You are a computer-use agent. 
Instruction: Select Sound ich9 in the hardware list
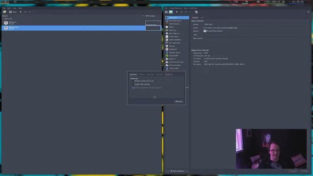click(x=177, y=56)
